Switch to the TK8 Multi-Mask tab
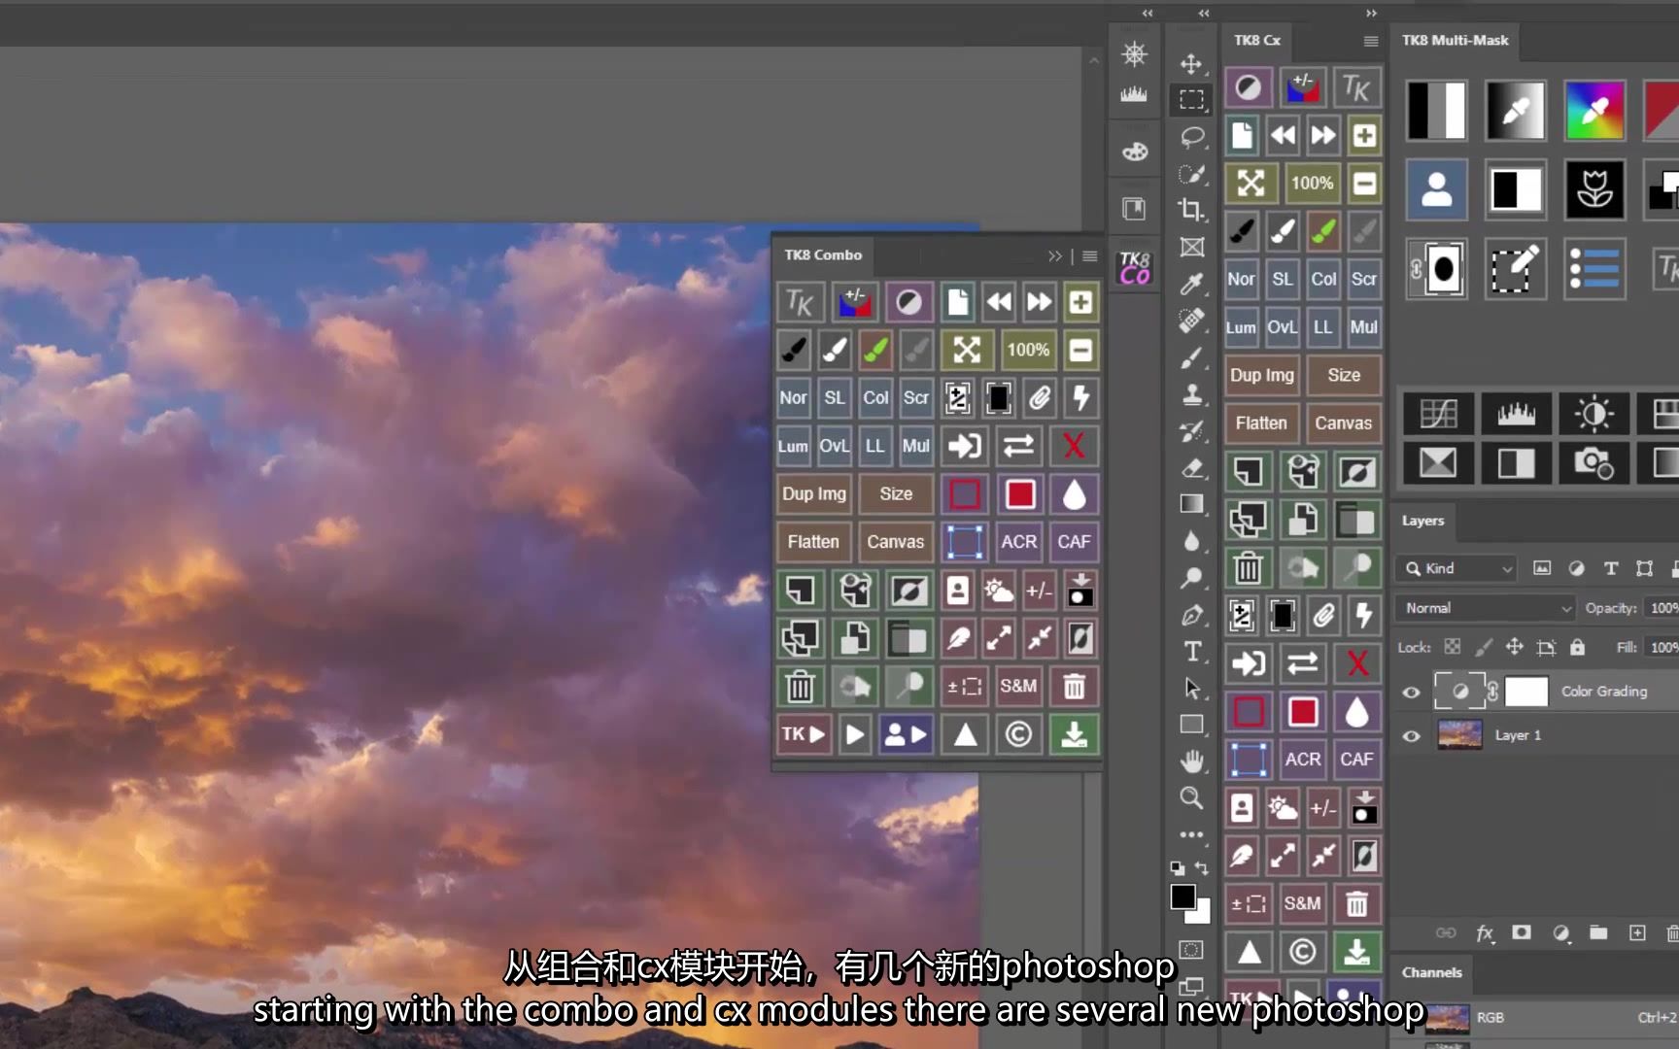This screenshot has height=1049, width=1679. pyautogui.click(x=1455, y=40)
